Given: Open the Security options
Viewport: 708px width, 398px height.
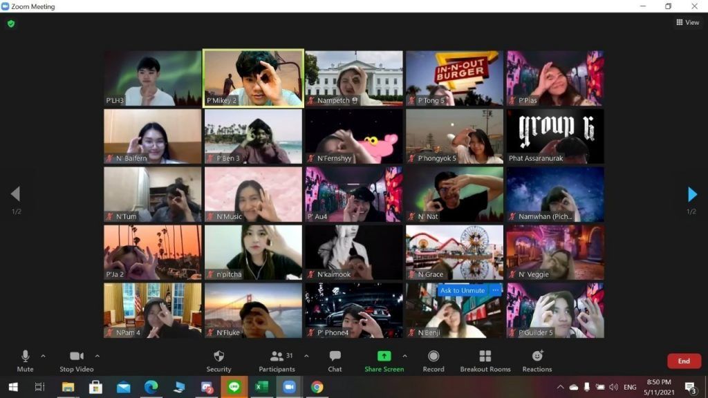Looking at the screenshot, I should (218, 360).
